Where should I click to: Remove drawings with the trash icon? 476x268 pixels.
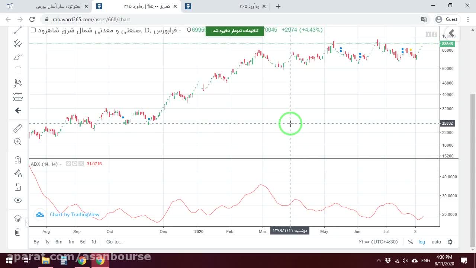pos(17,232)
